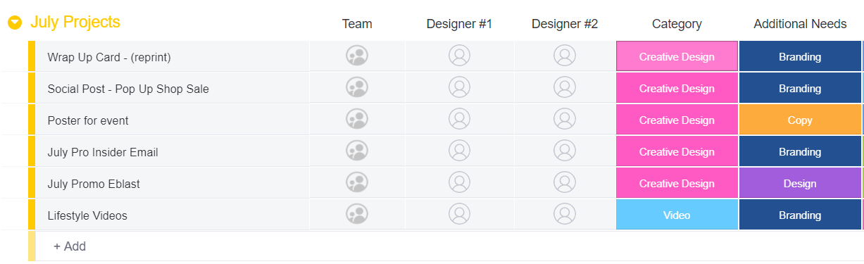Open the Social Post - Pop Up Shop Sale item

[128, 89]
